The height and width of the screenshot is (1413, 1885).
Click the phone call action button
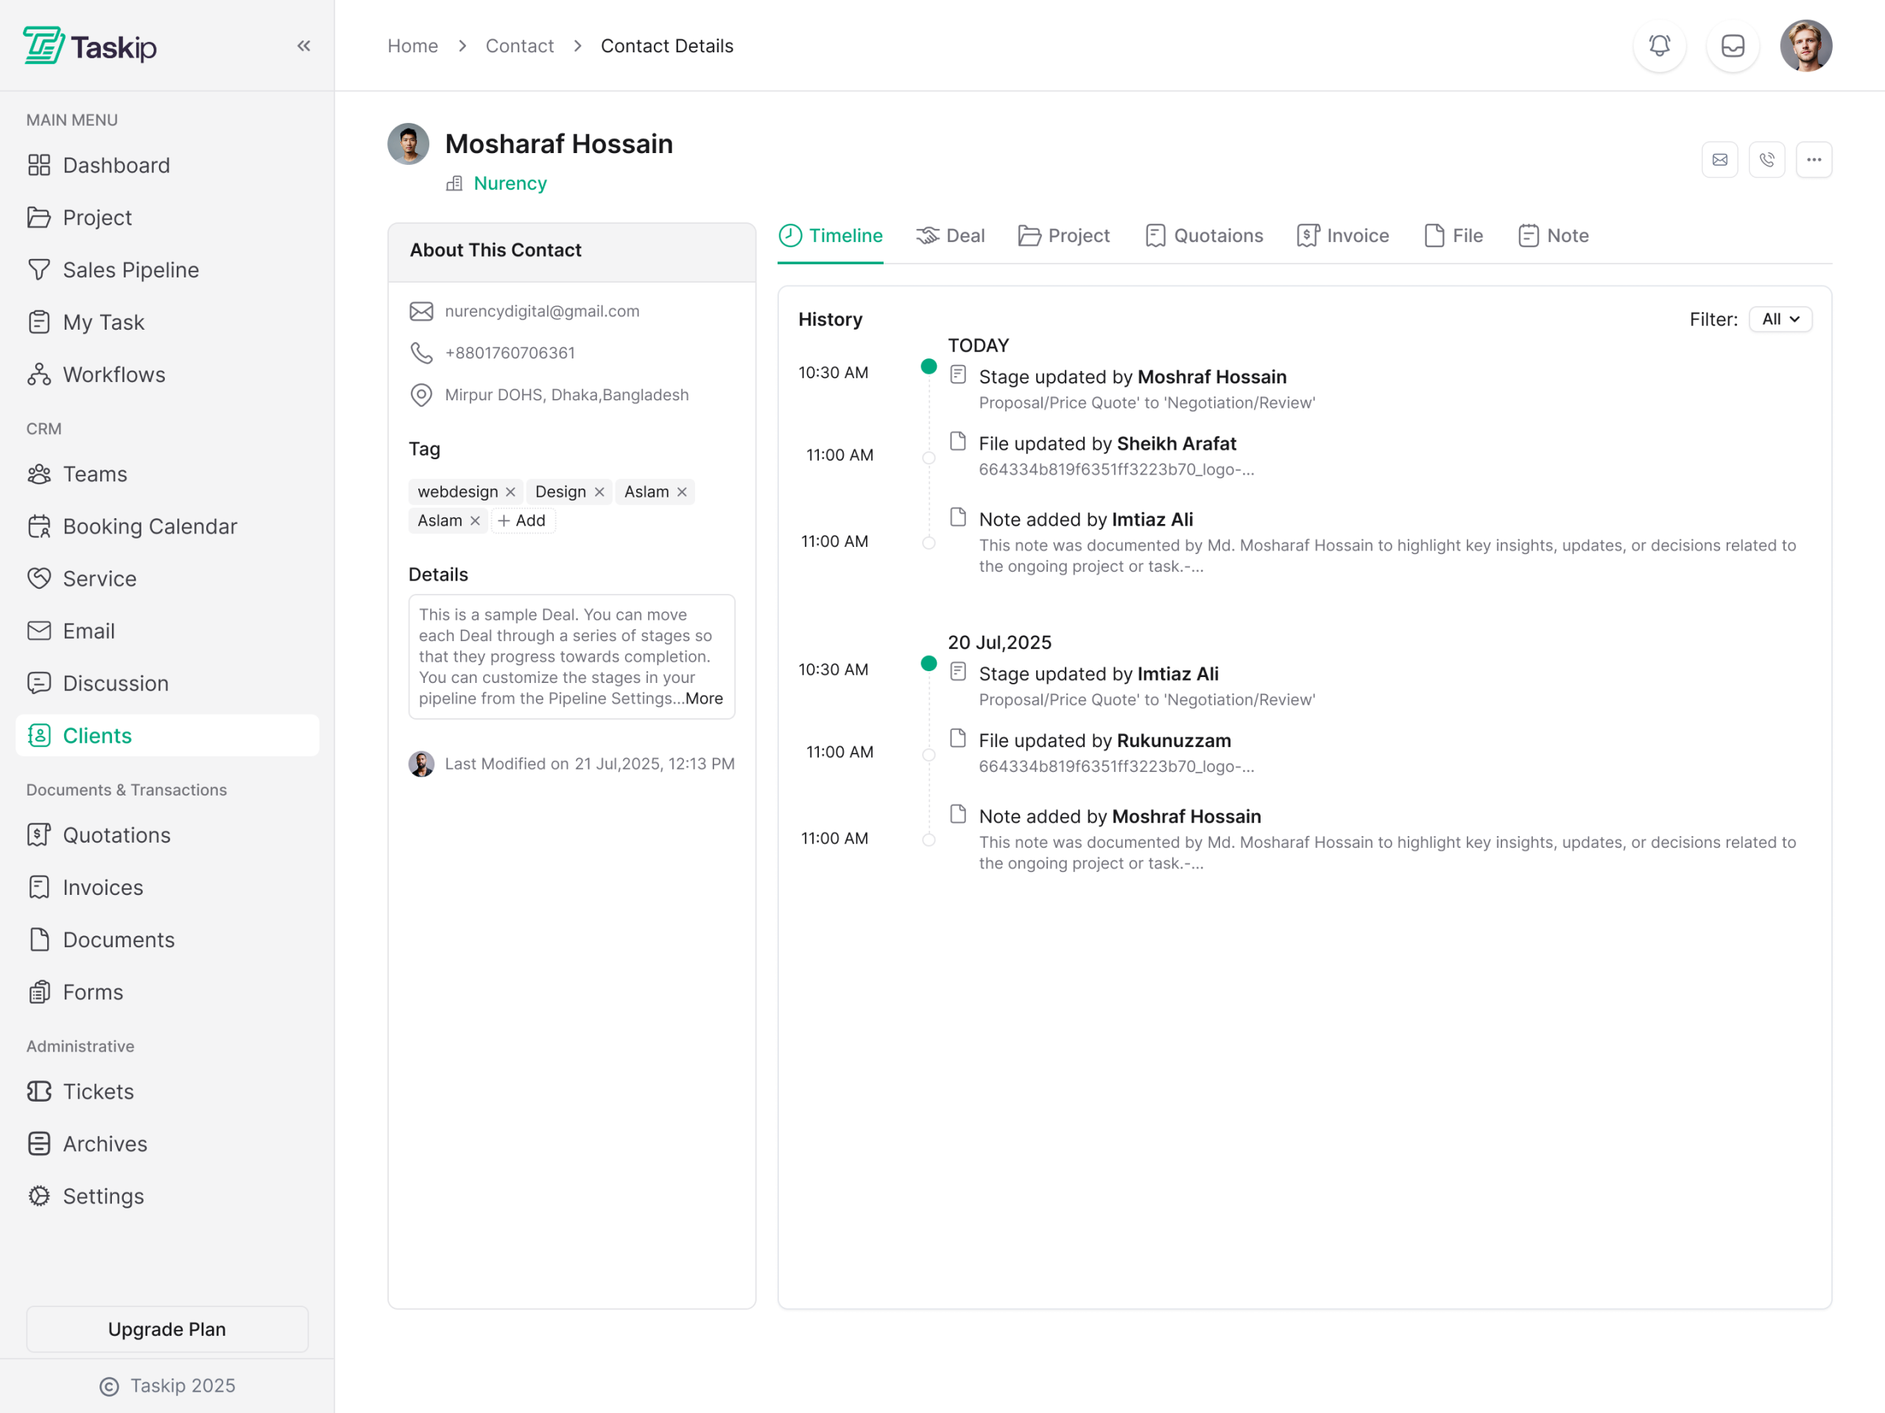click(1766, 160)
